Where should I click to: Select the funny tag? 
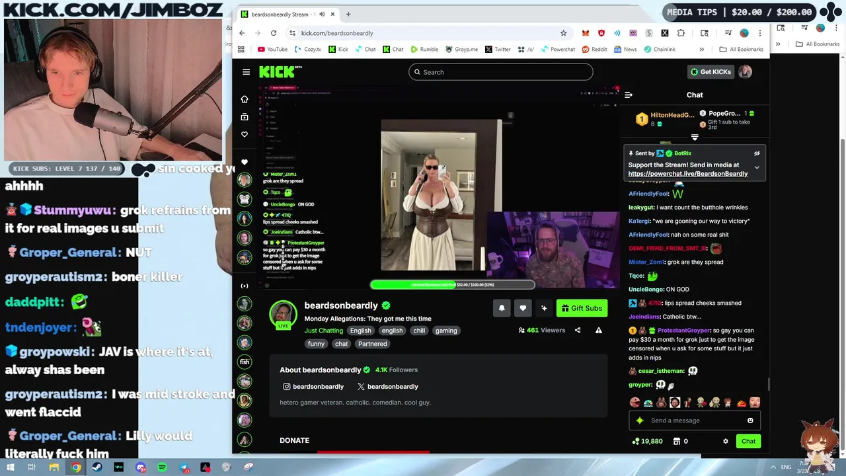(316, 344)
